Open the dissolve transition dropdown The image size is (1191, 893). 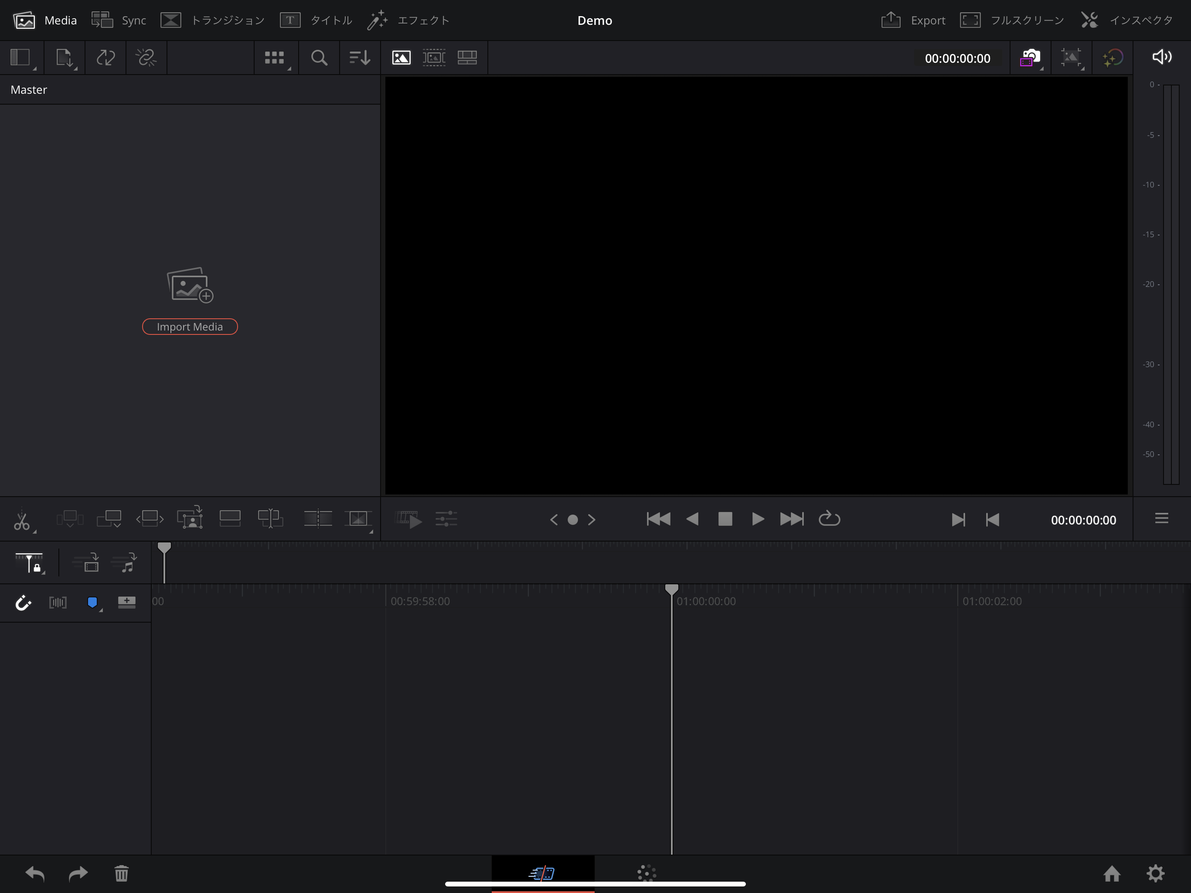359,519
